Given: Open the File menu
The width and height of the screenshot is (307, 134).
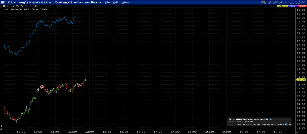Looking at the screenshot, I should (x=107, y=2).
